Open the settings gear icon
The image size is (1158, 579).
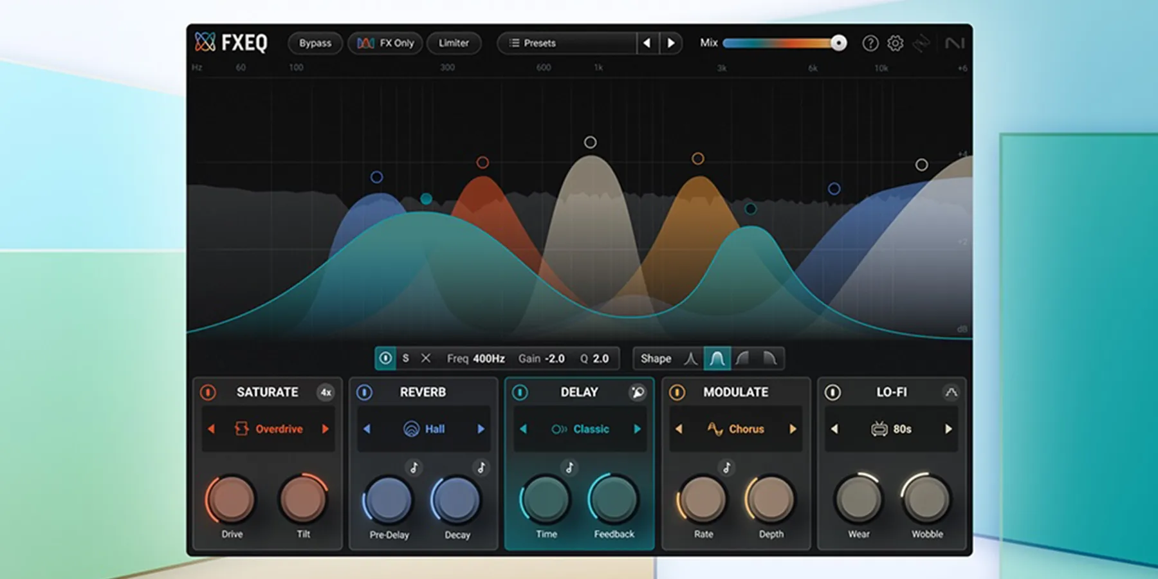pyautogui.click(x=894, y=43)
